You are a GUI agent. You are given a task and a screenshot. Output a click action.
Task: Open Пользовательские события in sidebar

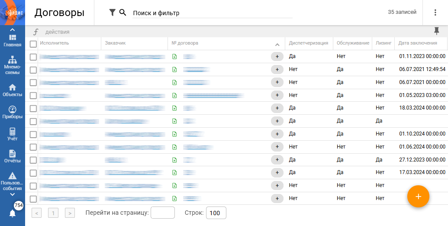(x=13, y=181)
